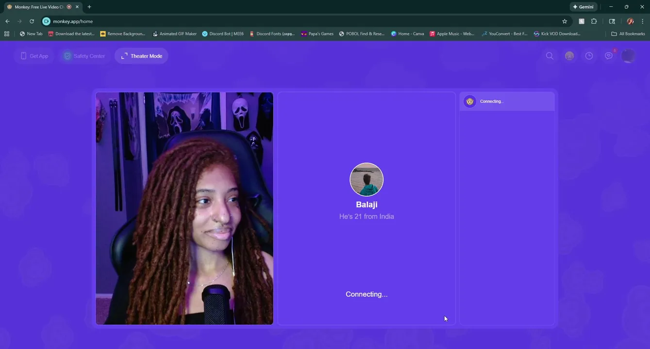Open the Kick VOD Download bookmark
650x349 pixels.
[557, 34]
